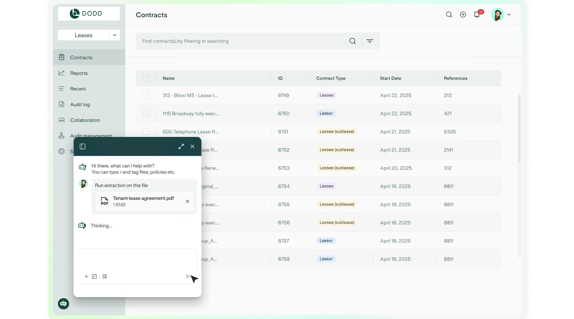Click the notifications bell icon
This screenshot has width=574, height=319.
477,15
